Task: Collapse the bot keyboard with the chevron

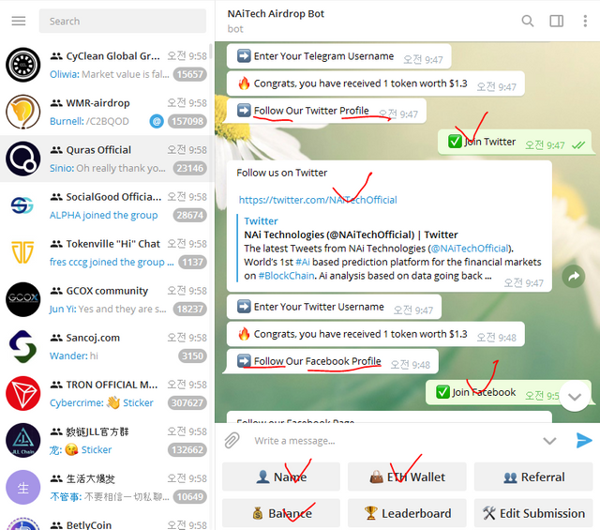Action: click(549, 441)
